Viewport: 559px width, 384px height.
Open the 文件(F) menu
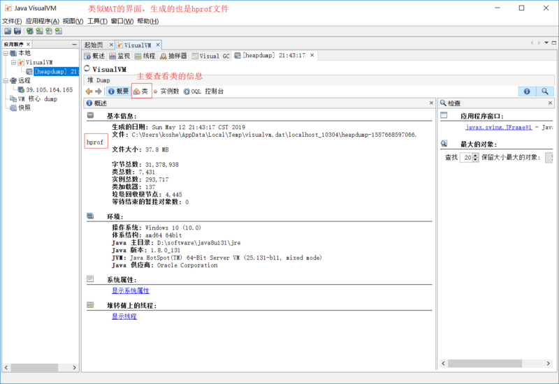(x=12, y=21)
